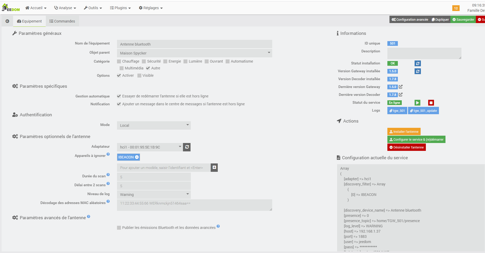485x253 pixels.
Task: Refresh the Bluetooth adapter list
Action: tap(187, 147)
